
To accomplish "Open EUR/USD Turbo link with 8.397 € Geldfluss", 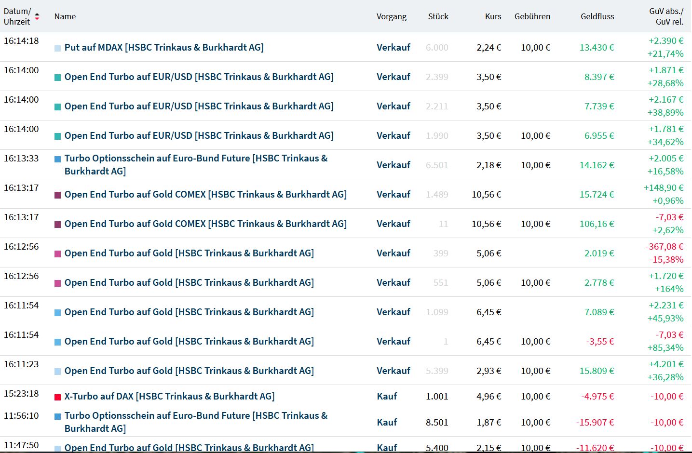I will point(199,77).
